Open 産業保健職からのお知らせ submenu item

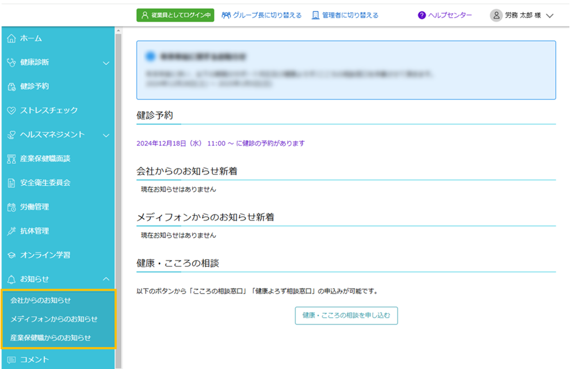tap(51, 338)
